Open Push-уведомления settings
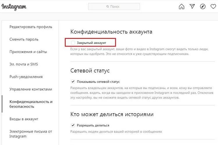Screen dimensions: 218x145 26,77
